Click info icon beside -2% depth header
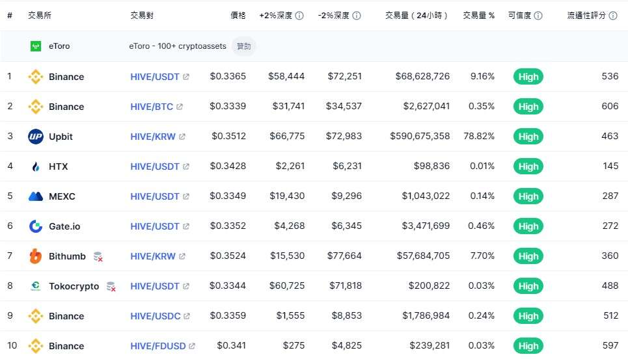This screenshot has height=359, width=628. pos(357,16)
